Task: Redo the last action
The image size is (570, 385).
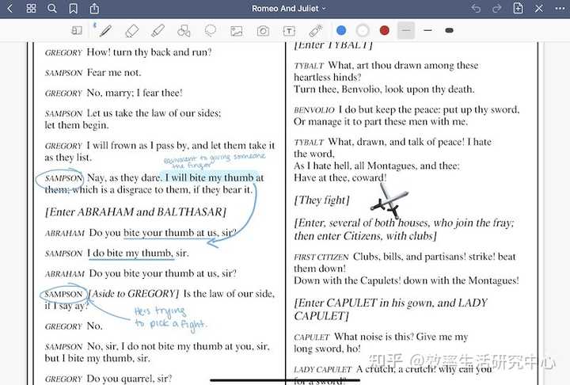Action: [496, 8]
